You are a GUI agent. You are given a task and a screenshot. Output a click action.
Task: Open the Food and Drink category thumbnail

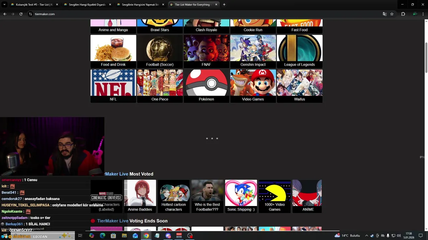[113, 51]
